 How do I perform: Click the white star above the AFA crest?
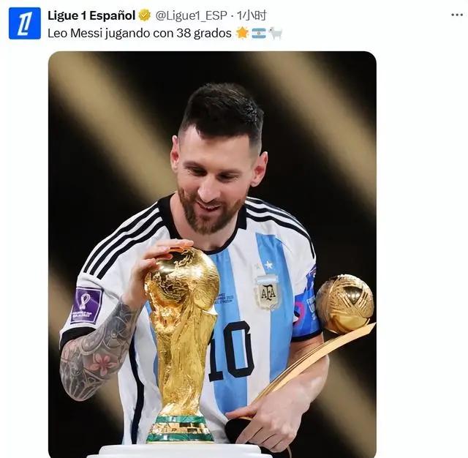click(268, 265)
